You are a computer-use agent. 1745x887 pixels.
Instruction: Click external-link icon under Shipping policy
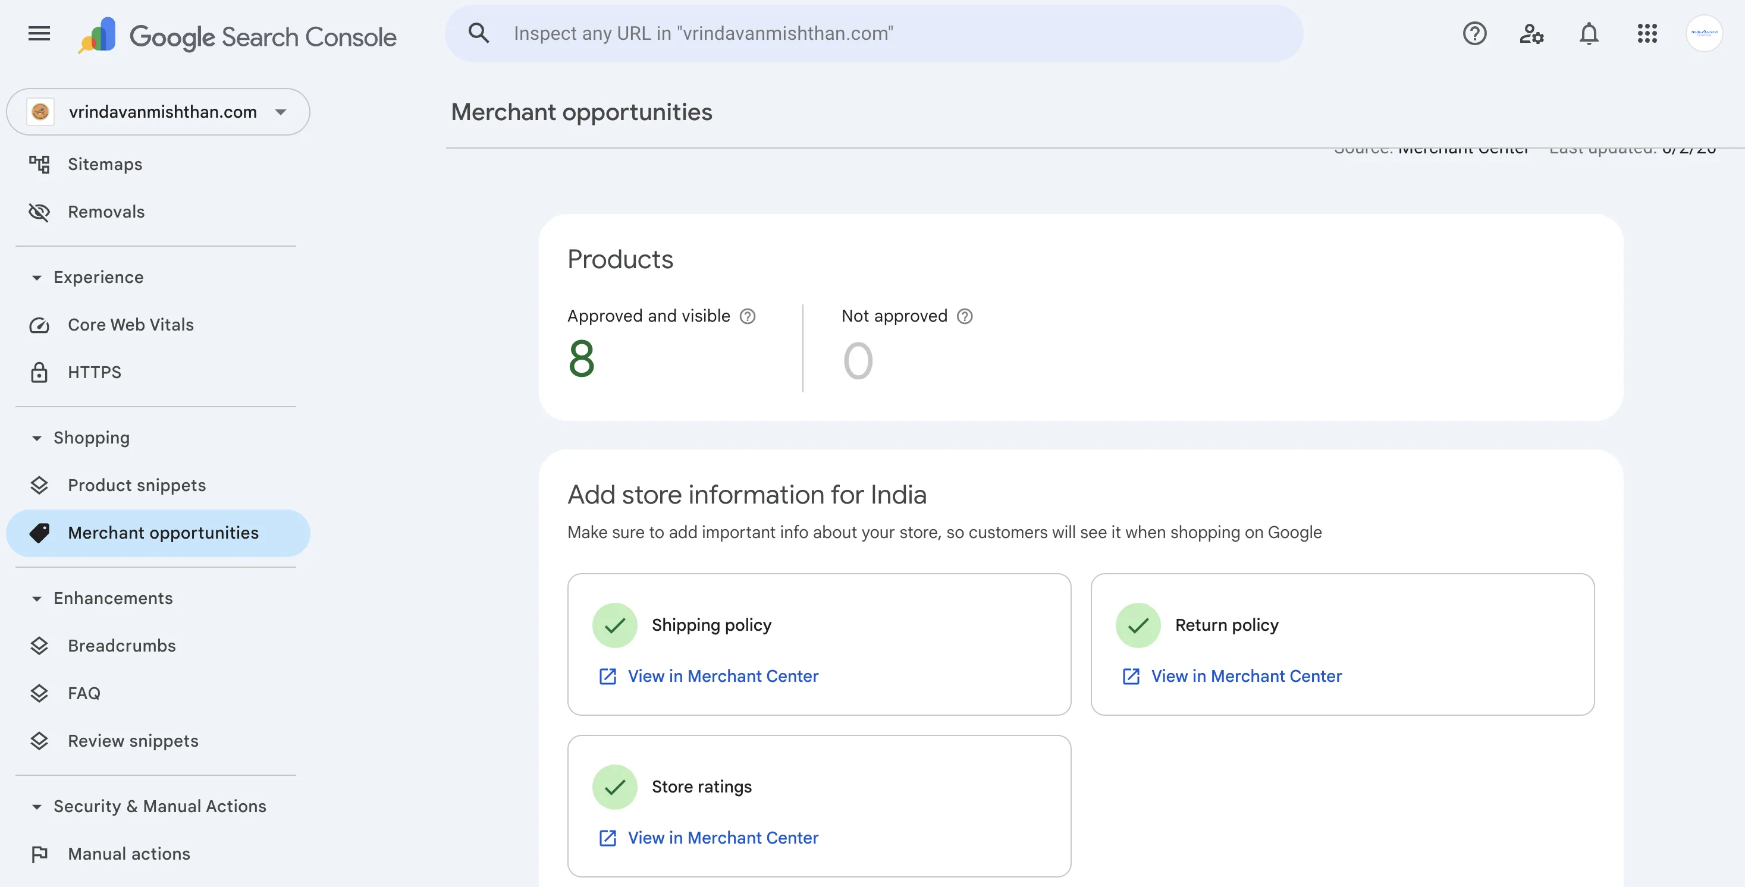608,677
